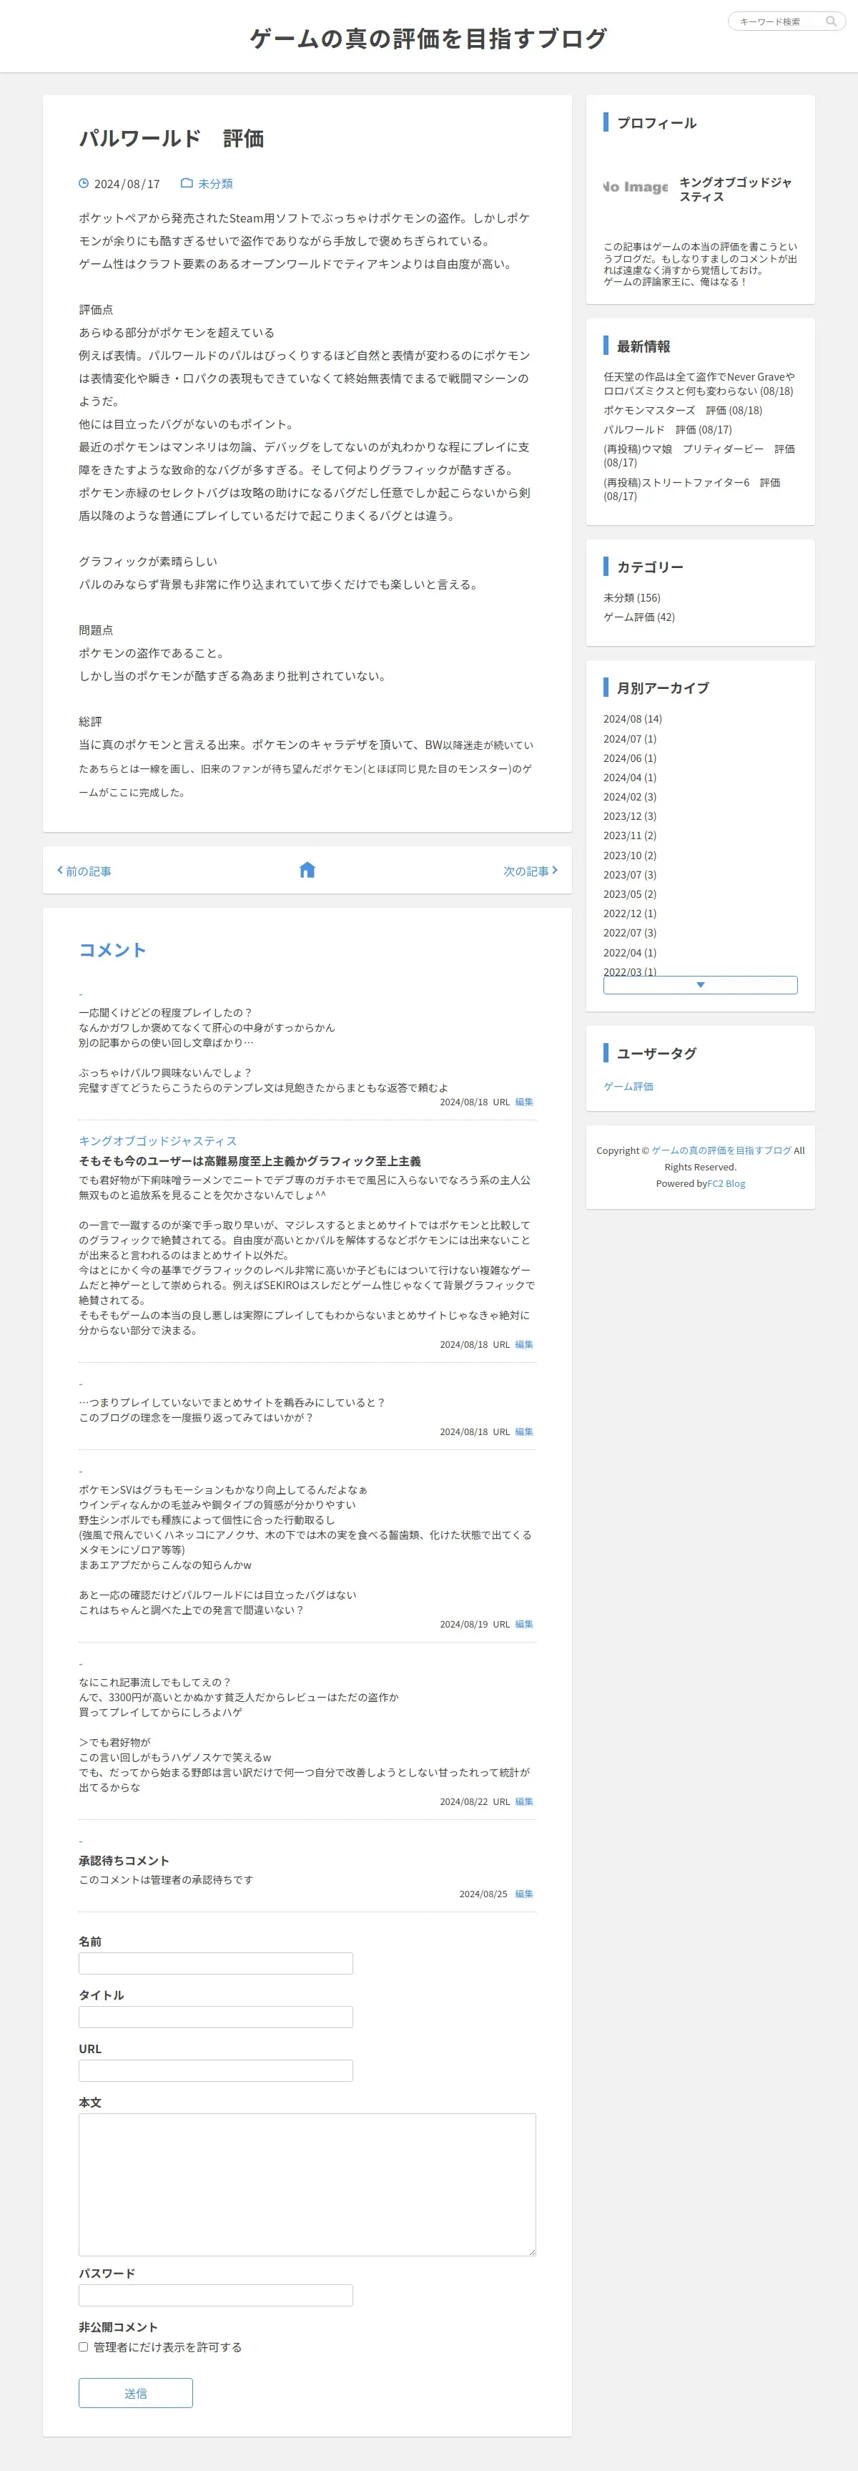Open archive 2022/07 (3)

click(630, 932)
